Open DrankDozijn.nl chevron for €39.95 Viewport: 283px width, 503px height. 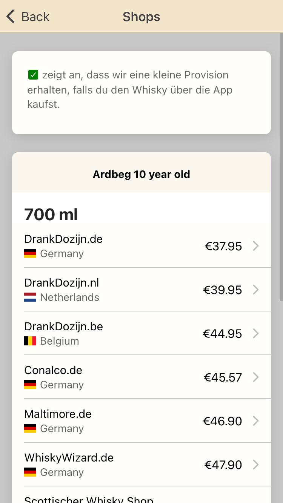tap(256, 290)
